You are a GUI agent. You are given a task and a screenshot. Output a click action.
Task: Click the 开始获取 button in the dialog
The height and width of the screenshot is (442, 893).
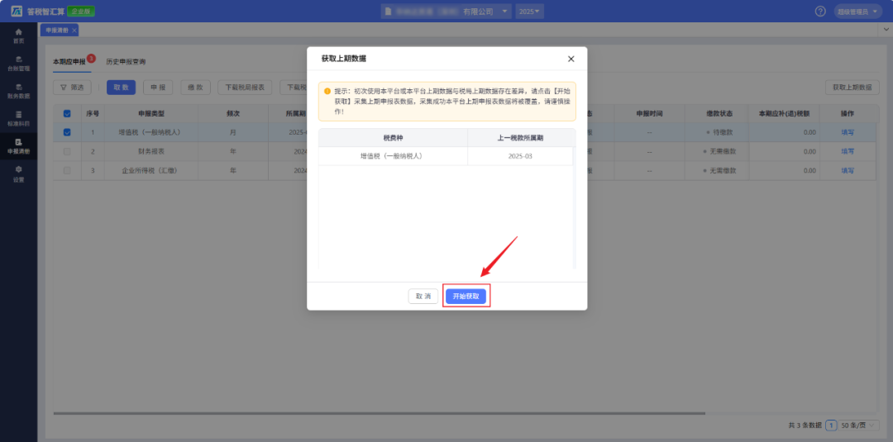[x=466, y=297]
